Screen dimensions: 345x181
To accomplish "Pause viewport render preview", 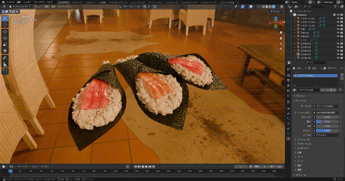I will coord(282,6).
